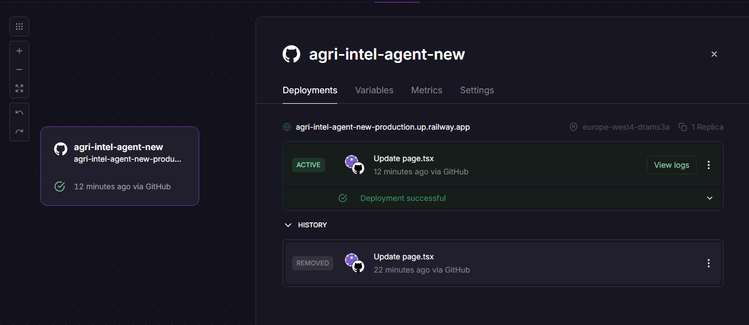Click the truncated agri-intel-agent-new-produ... card subtitle

click(x=128, y=159)
